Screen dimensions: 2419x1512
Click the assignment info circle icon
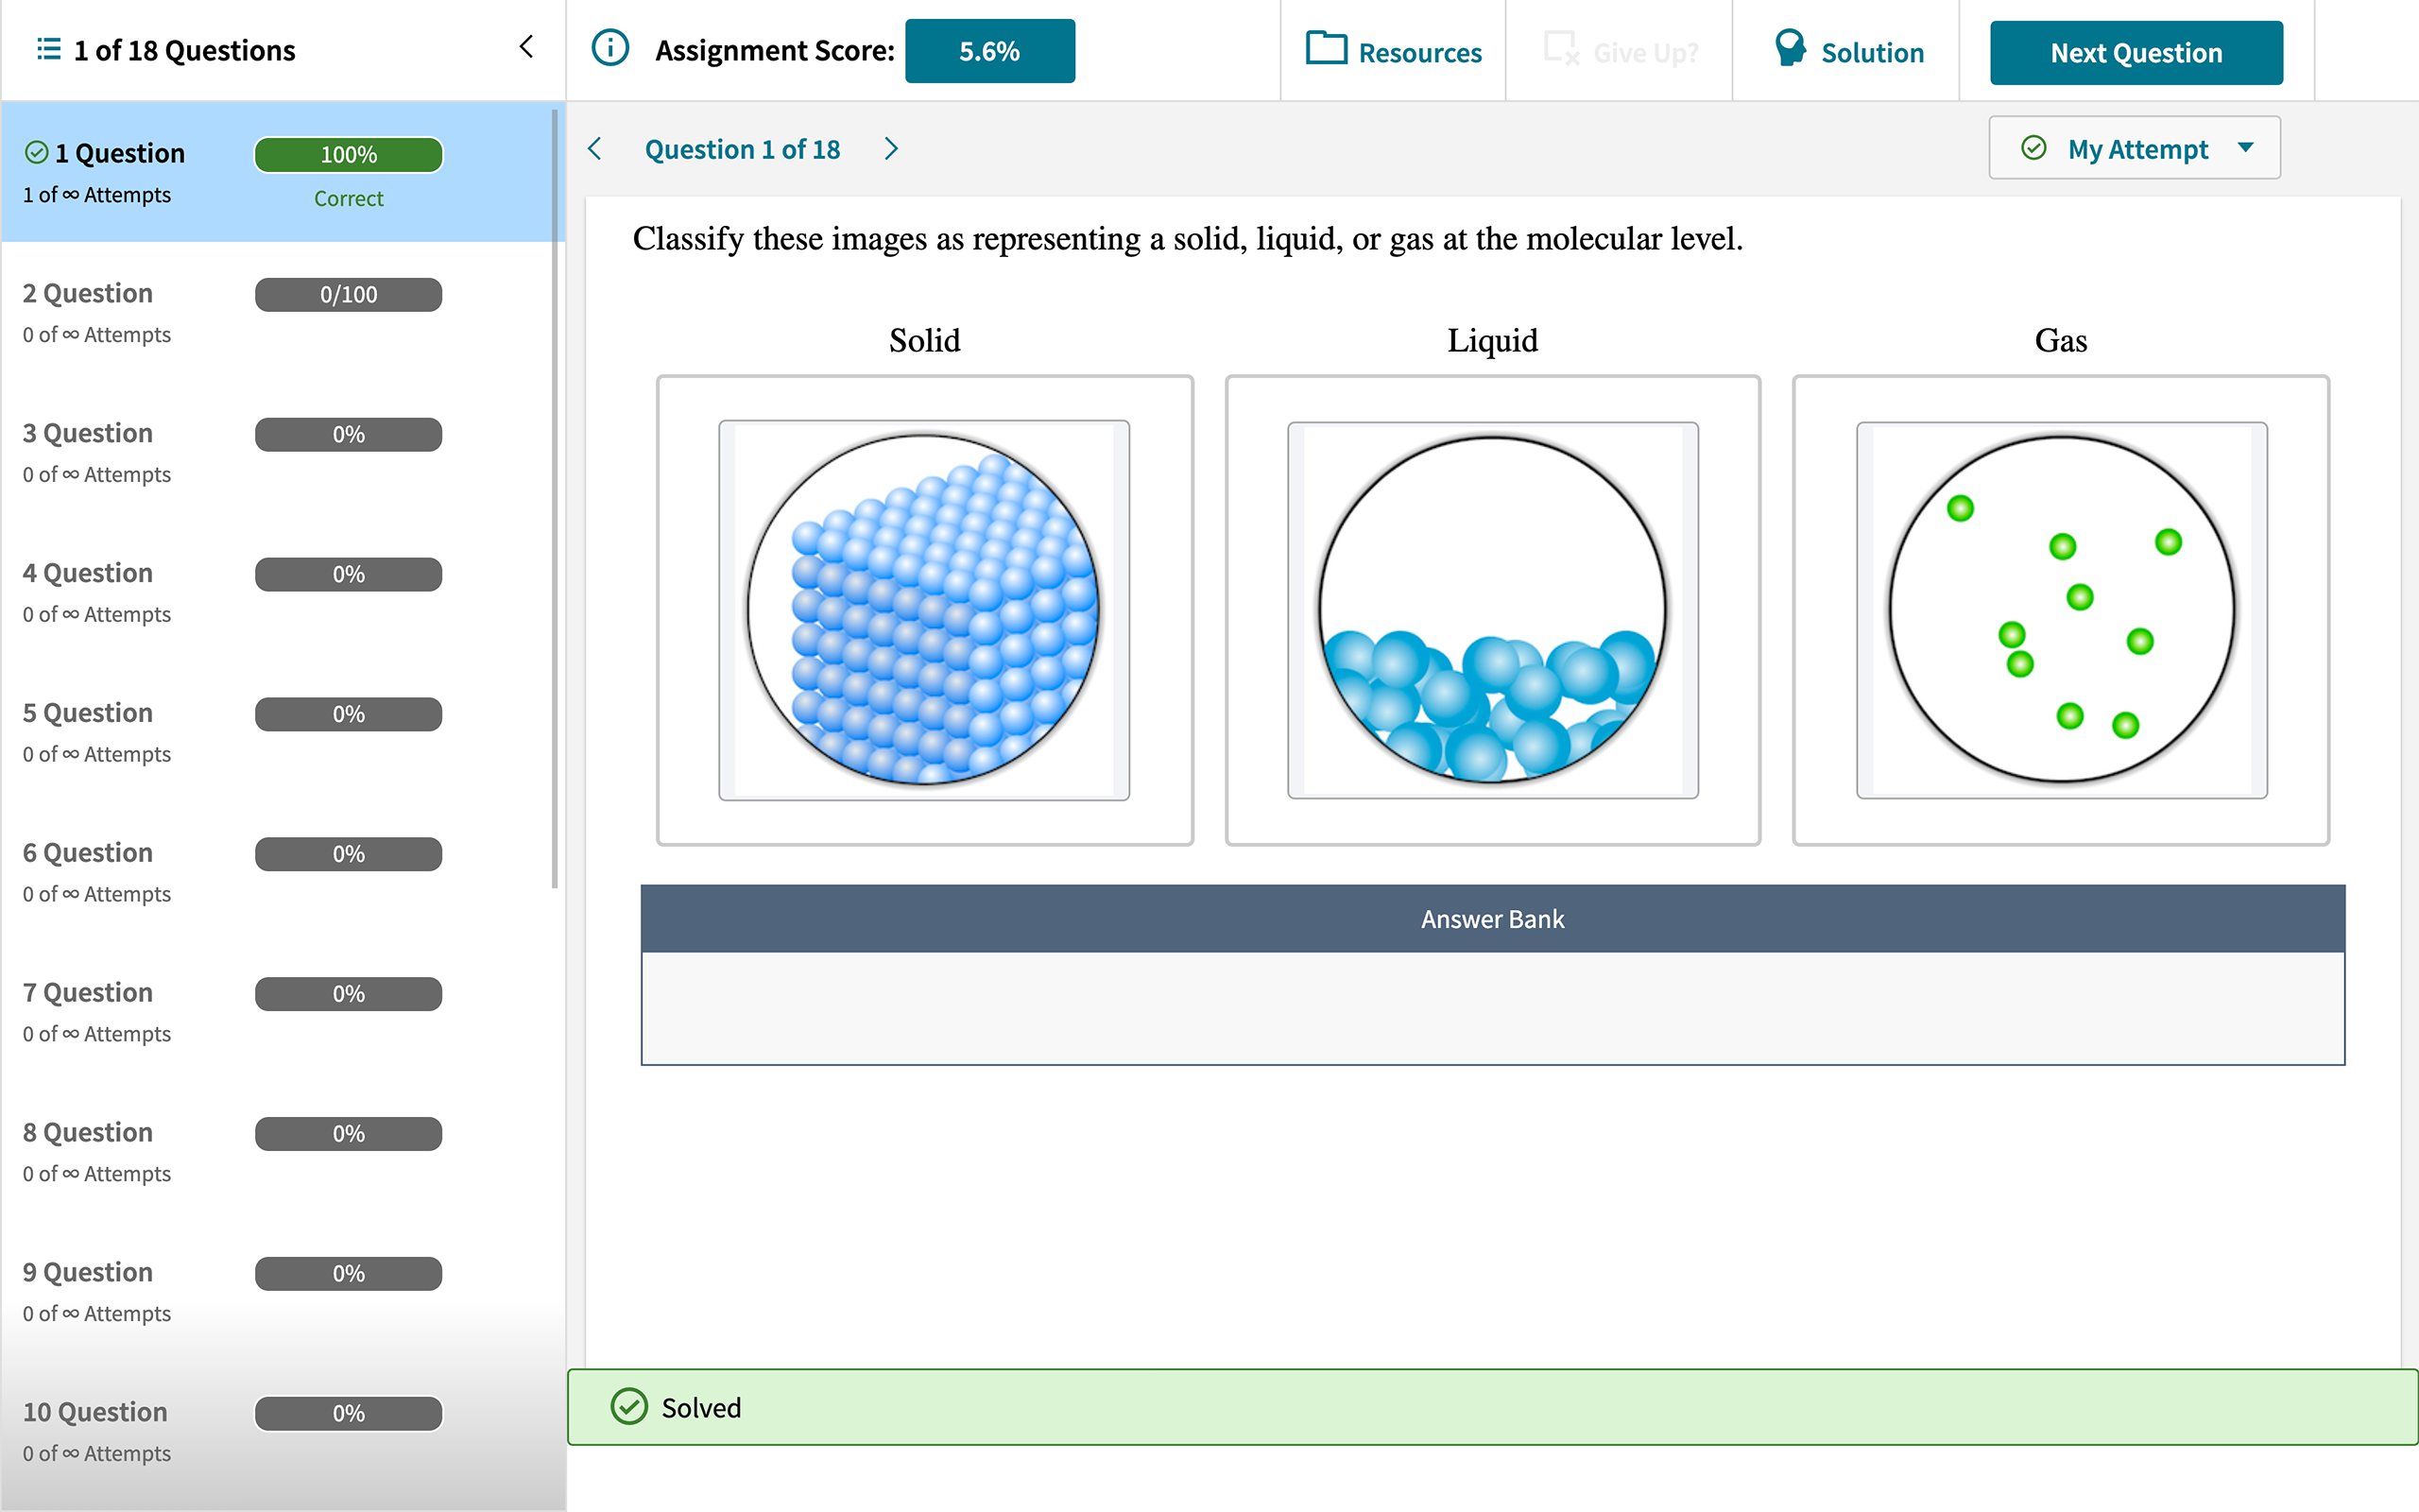[609, 49]
